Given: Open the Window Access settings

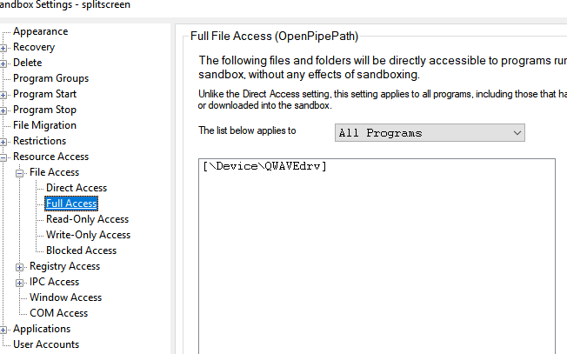Looking at the screenshot, I should click(65, 297).
